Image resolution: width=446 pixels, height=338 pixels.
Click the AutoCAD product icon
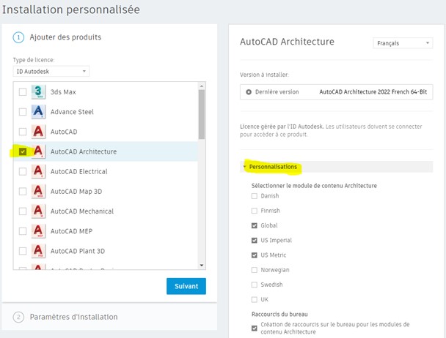click(x=38, y=132)
